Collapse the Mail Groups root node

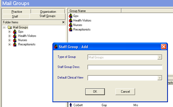[x=4, y=27]
